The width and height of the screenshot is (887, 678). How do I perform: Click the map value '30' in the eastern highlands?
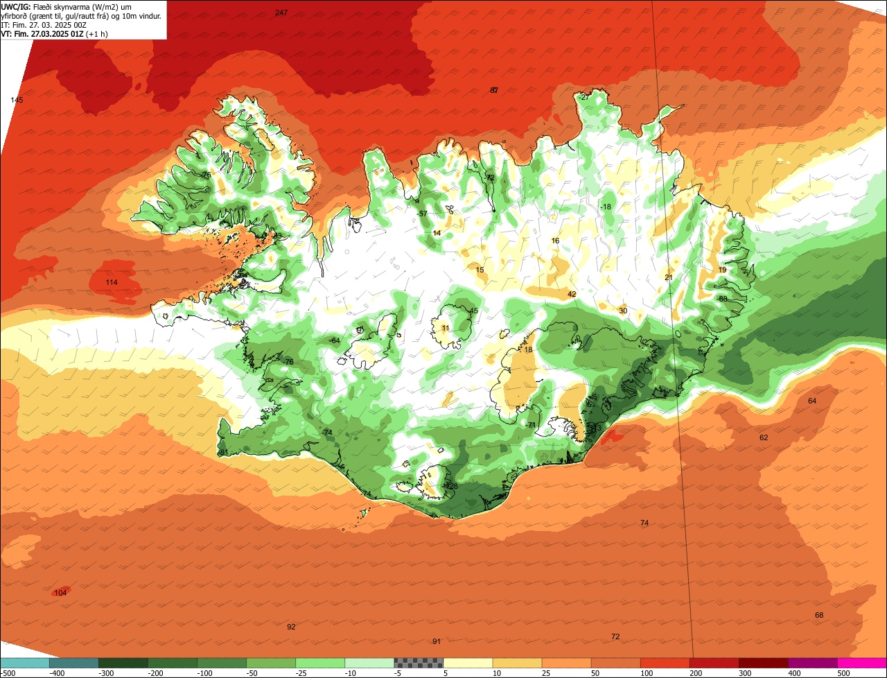coord(623,311)
